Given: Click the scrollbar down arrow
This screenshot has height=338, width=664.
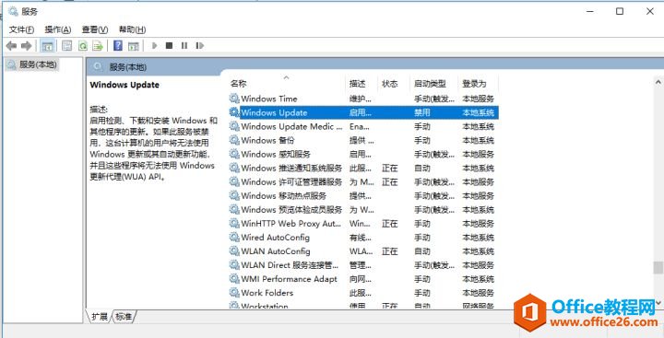Looking at the screenshot, I should (658, 303).
